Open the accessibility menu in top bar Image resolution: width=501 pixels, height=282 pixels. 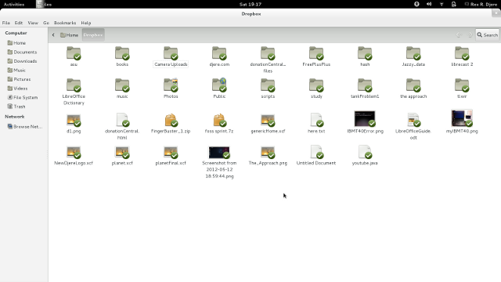point(416,4)
